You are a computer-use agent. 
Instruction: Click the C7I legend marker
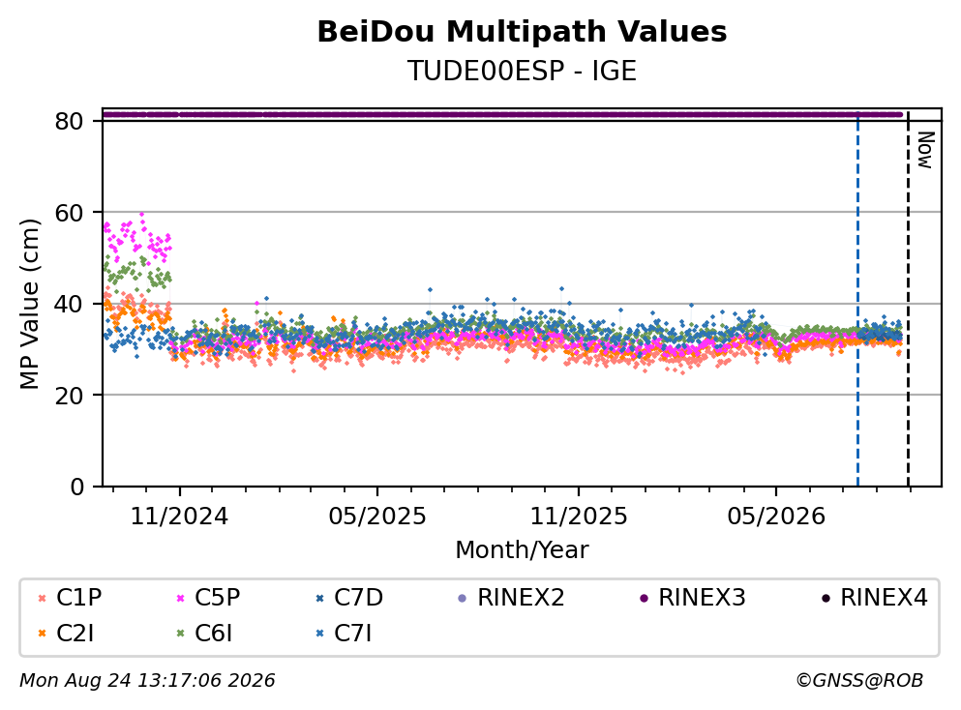319,634
